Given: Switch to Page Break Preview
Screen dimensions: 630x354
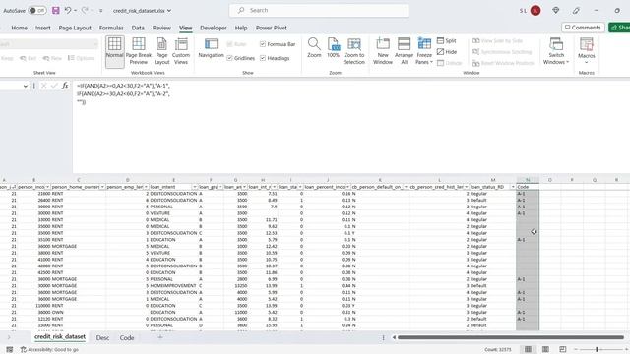Looking at the screenshot, I should click(139, 51).
